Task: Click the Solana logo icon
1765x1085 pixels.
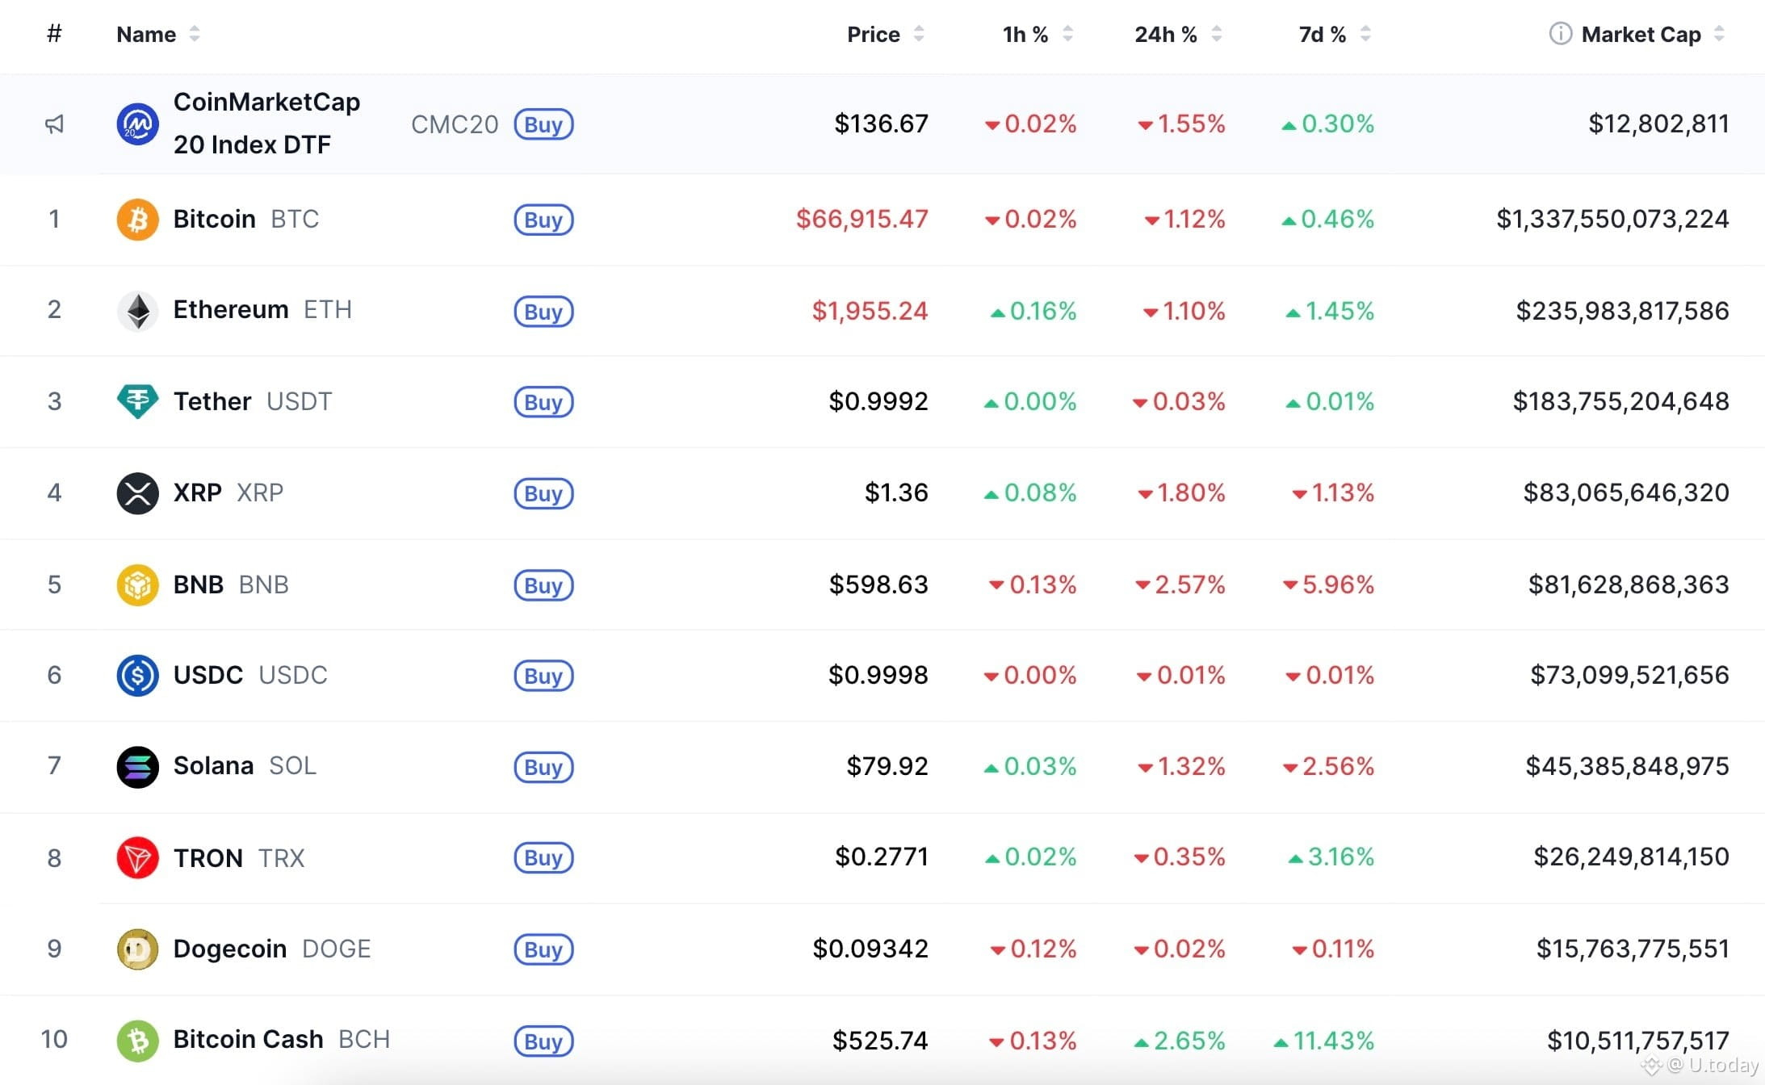Action: (x=137, y=766)
